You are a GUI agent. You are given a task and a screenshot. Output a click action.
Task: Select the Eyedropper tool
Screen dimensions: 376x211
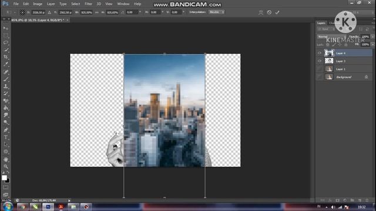click(x=6, y=64)
